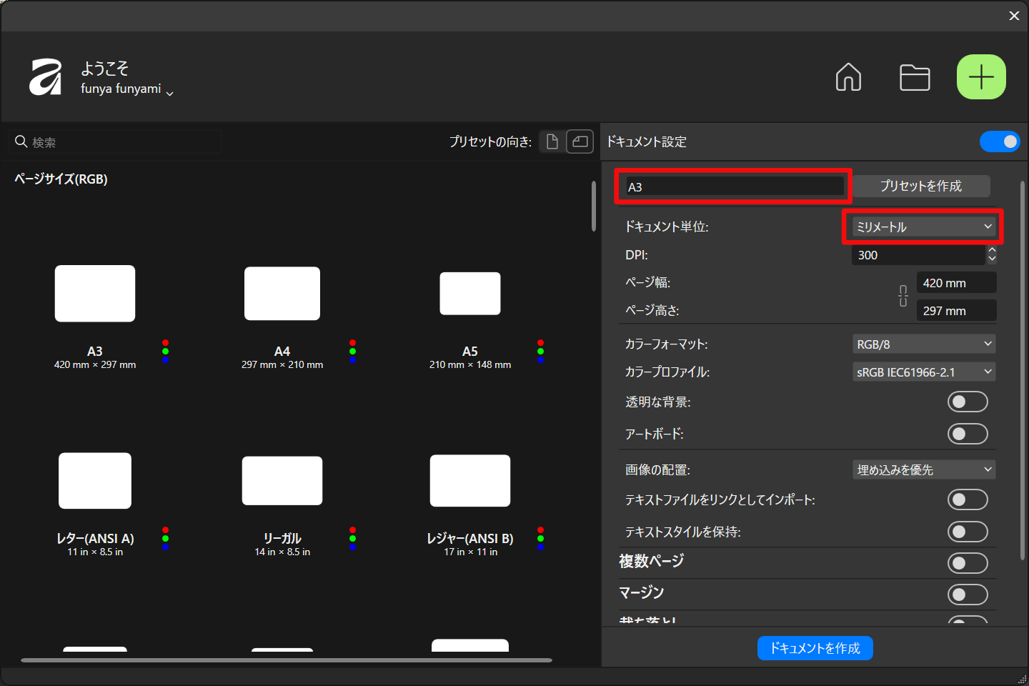Enable the multiple pages toggle
This screenshot has height=686, width=1029.
[x=967, y=563]
